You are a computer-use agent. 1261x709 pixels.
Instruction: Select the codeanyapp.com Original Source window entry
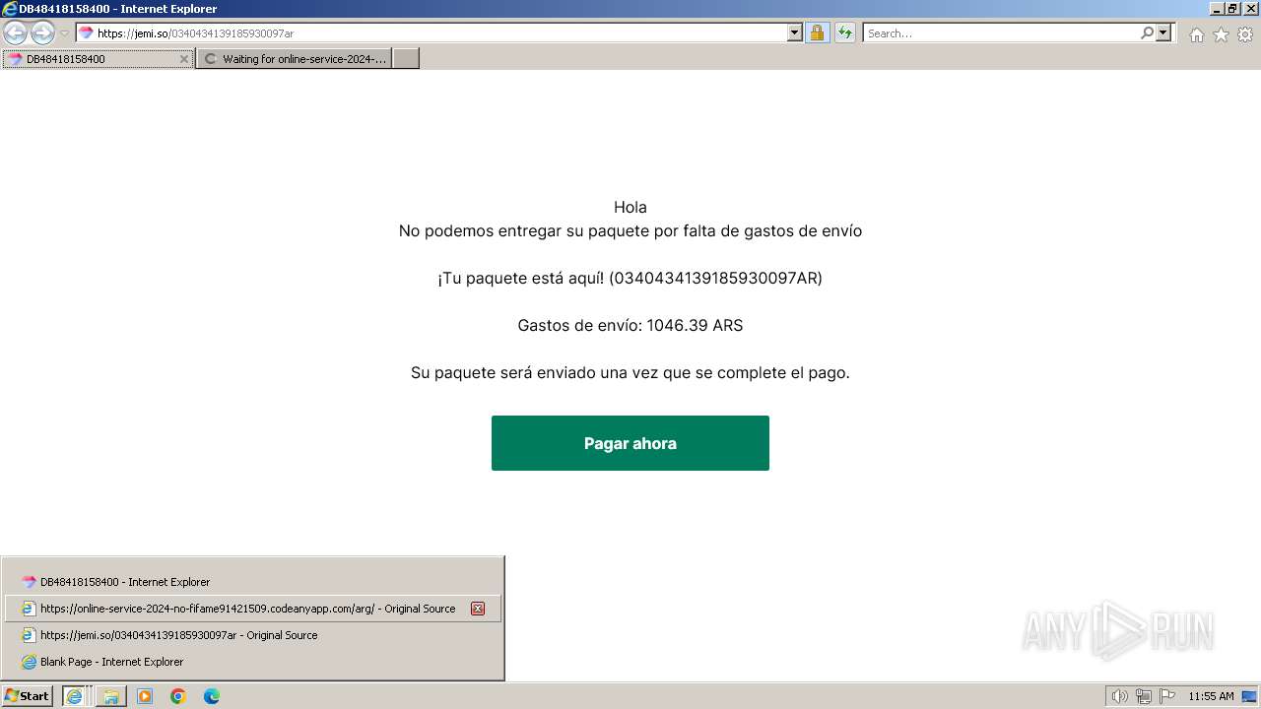point(253,609)
